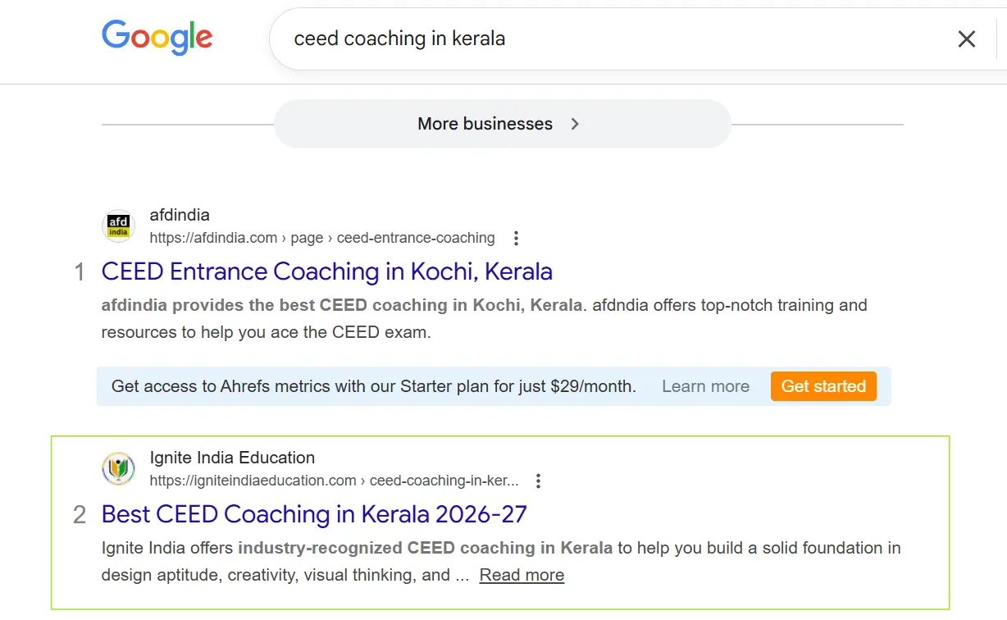Click the Read more link
Image resolution: width=1007 pixels, height=620 pixels.
coord(522,575)
